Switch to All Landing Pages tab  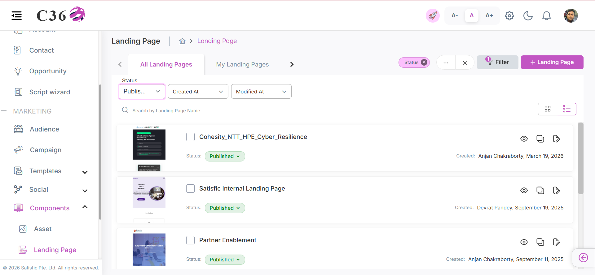(x=166, y=64)
